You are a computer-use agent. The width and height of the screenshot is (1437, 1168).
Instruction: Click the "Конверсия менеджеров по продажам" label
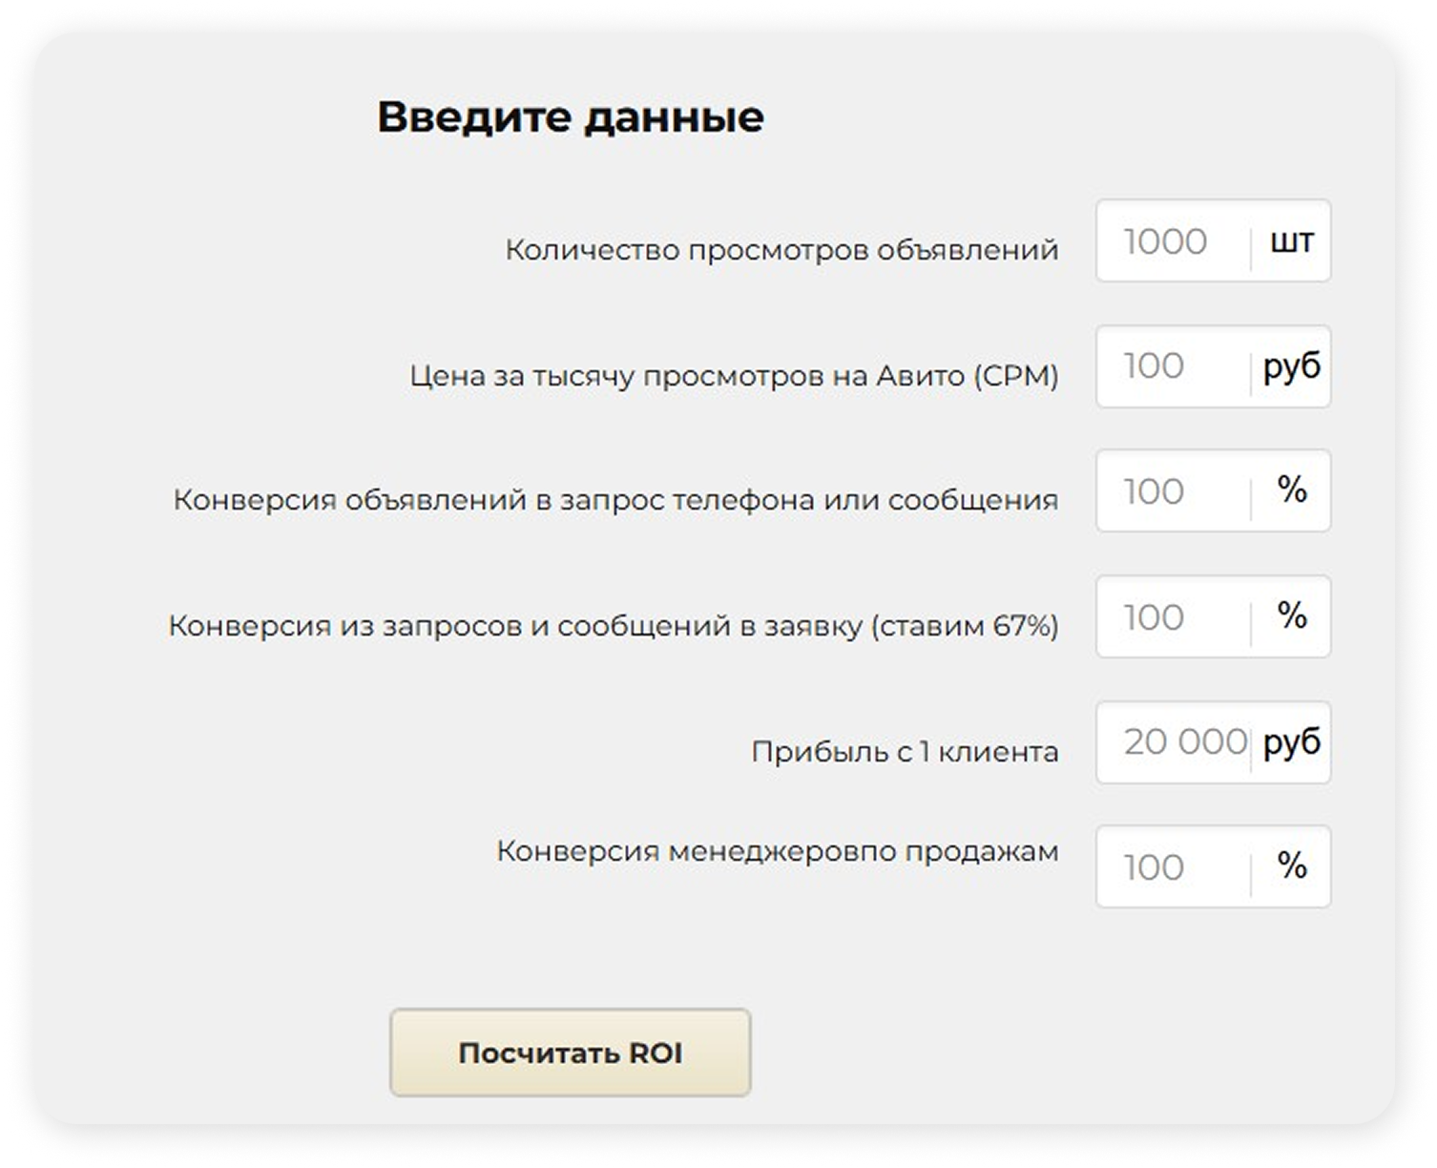(x=777, y=851)
